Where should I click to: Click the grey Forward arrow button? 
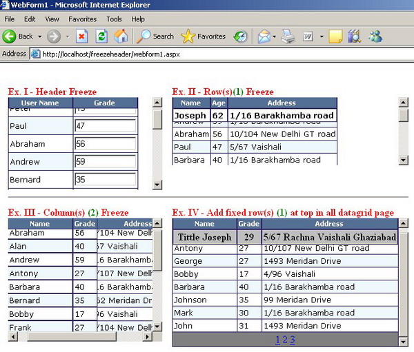[54, 36]
